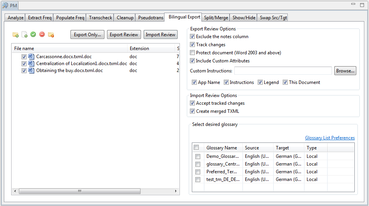Open Glossary List Preferences link

pos(330,138)
